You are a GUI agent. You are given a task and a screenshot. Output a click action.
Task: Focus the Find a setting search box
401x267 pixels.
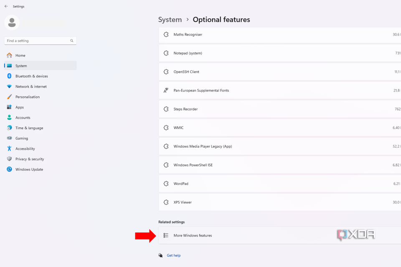(41, 40)
